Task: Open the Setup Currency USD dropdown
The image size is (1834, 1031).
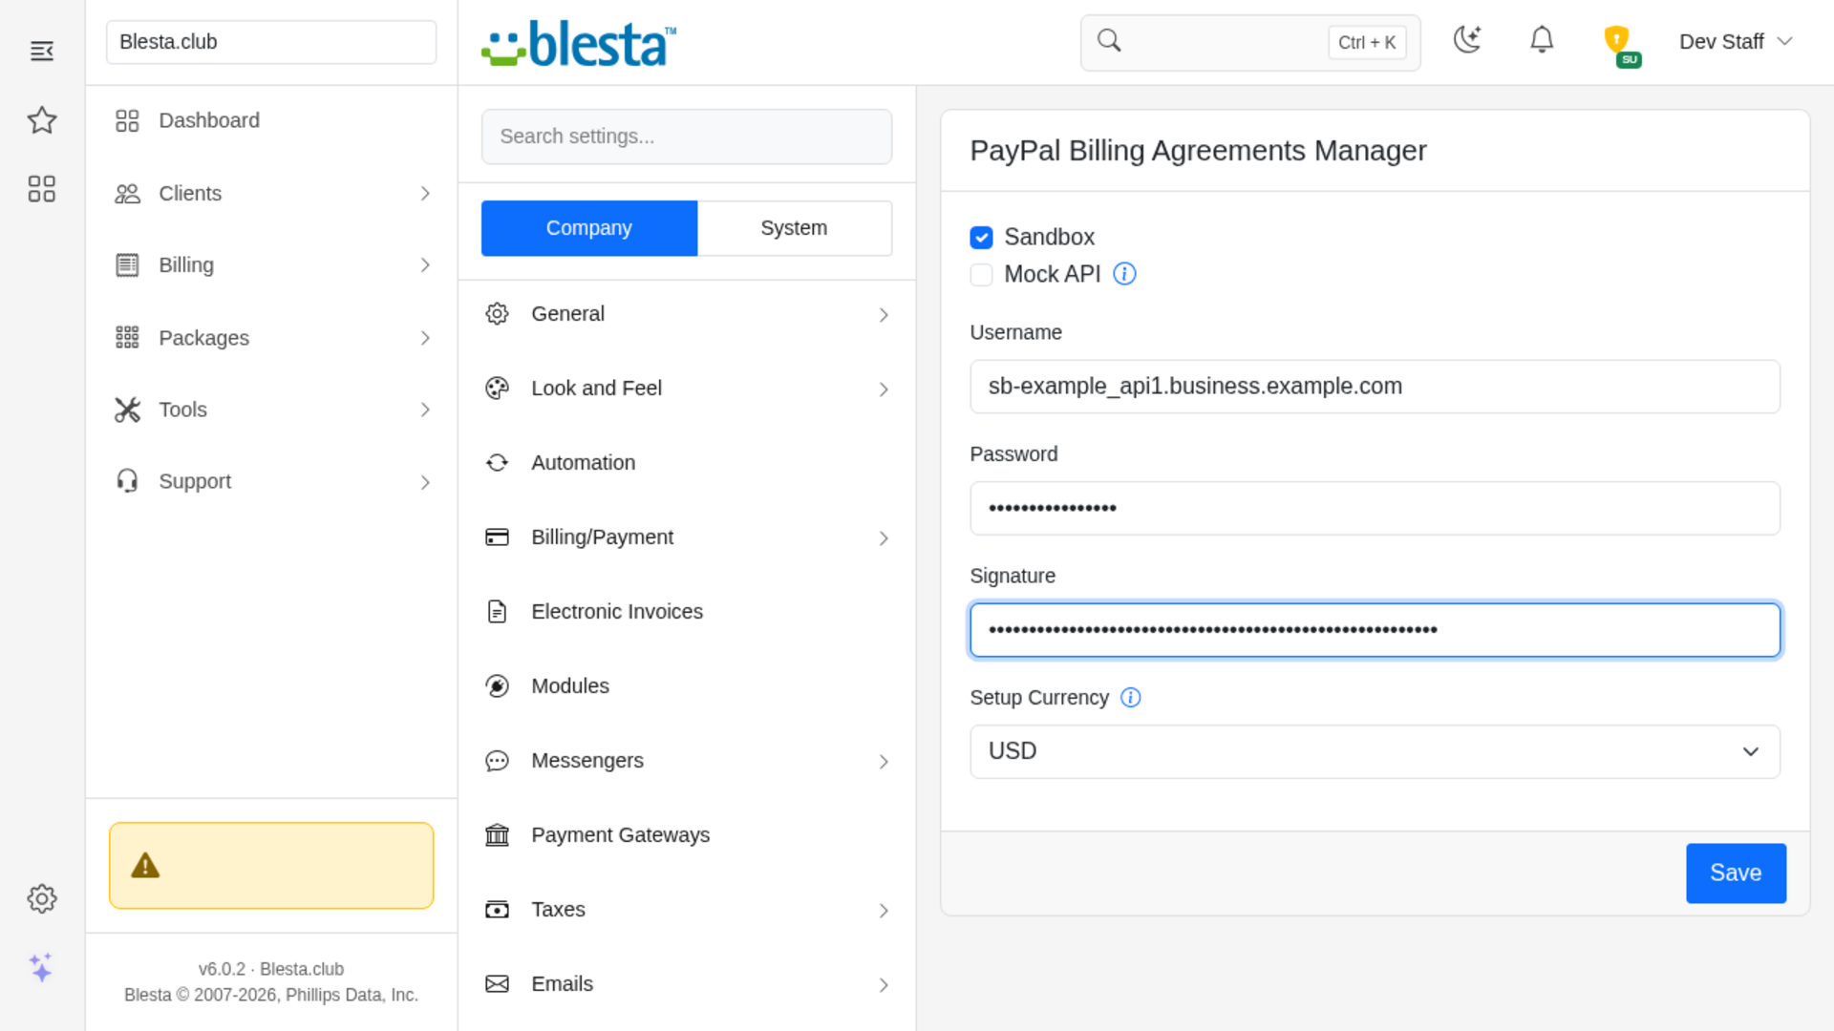Action: coord(1375,751)
